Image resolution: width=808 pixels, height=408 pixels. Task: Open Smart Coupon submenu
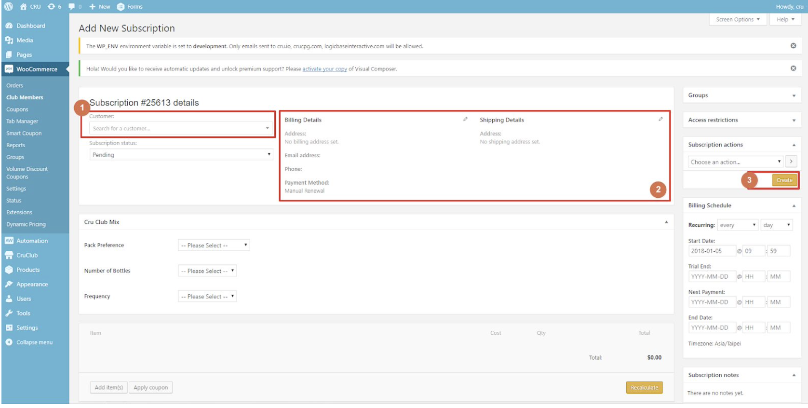pos(24,133)
